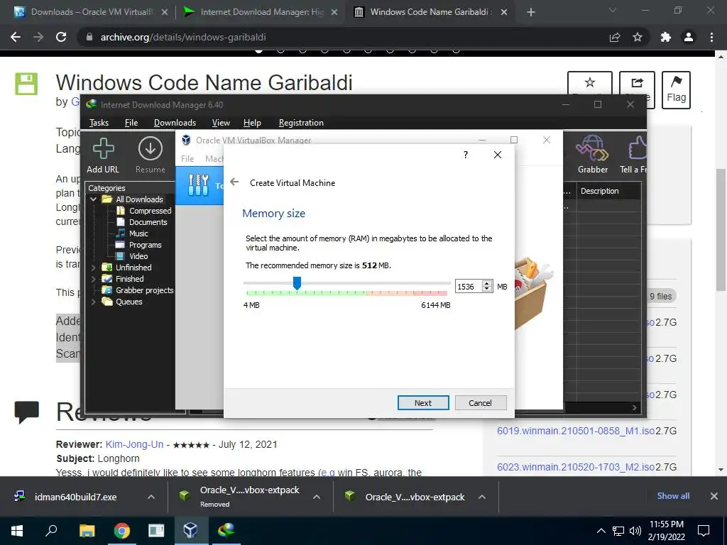The height and width of the screenshot is (545, 727).
Task: Open the Chrome extensions puzzle icon
Action: (x=666, y=37)
